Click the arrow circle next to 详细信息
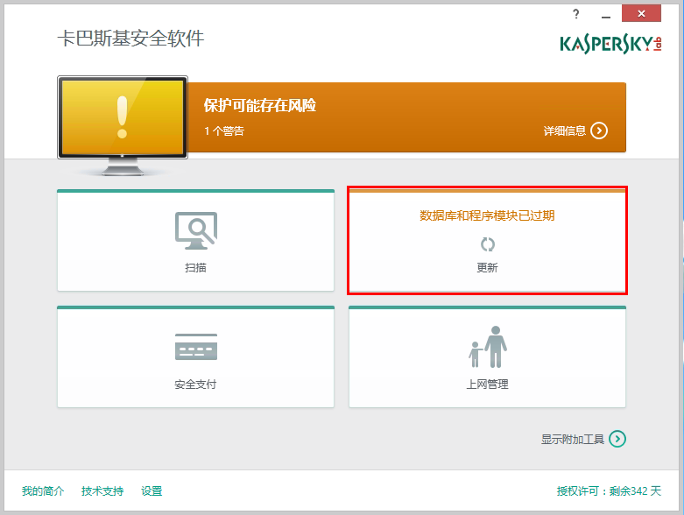Image resolution: width=684 pixels, height=515 pixels. [x=599, y=131]
